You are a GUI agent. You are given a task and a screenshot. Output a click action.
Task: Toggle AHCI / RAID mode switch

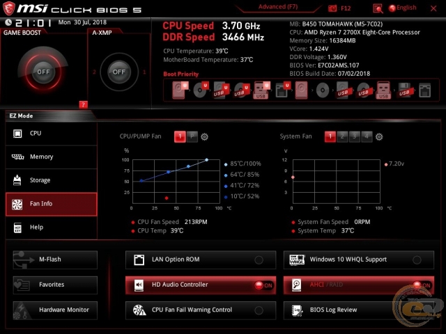coord(422,285)
